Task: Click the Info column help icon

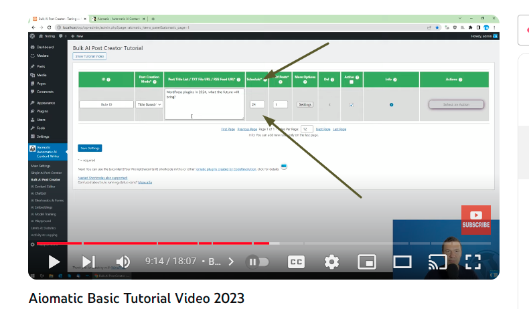Action: click(395, 80)
